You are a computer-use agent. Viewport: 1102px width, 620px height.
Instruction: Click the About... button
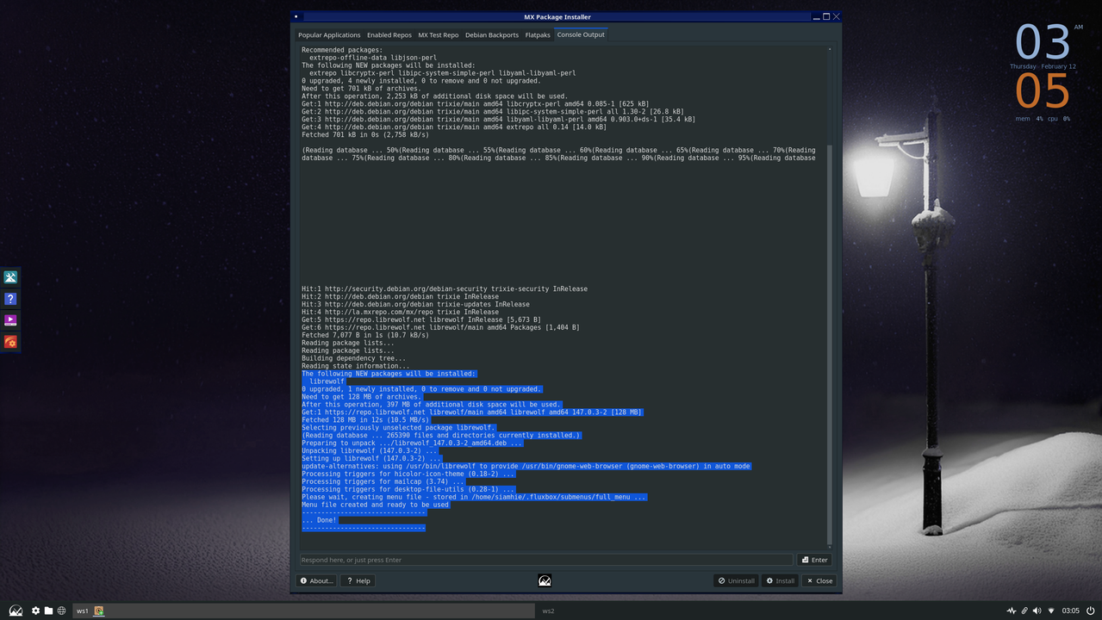[x=316, y=580]
